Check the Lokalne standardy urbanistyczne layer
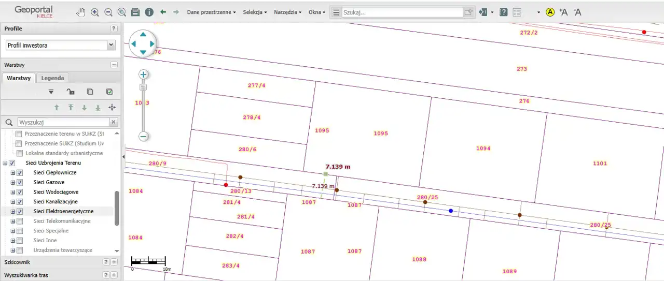This screenshot has width=664, height=281. tap(20, 153)
